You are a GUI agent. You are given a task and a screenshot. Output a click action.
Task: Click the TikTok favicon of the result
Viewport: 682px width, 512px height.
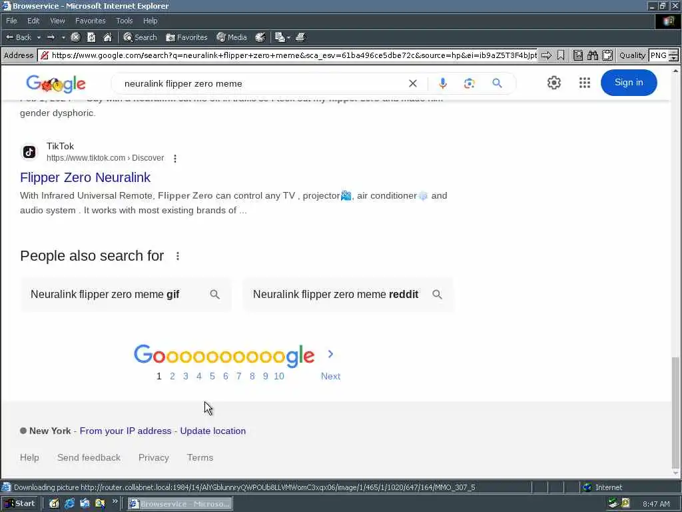(29, 152)
